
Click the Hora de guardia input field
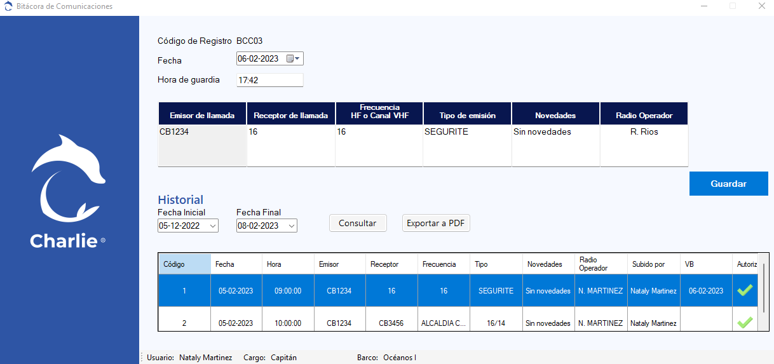(269, 81)
